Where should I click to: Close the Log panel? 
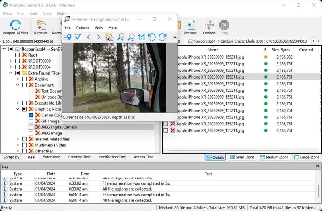point(317,166)
